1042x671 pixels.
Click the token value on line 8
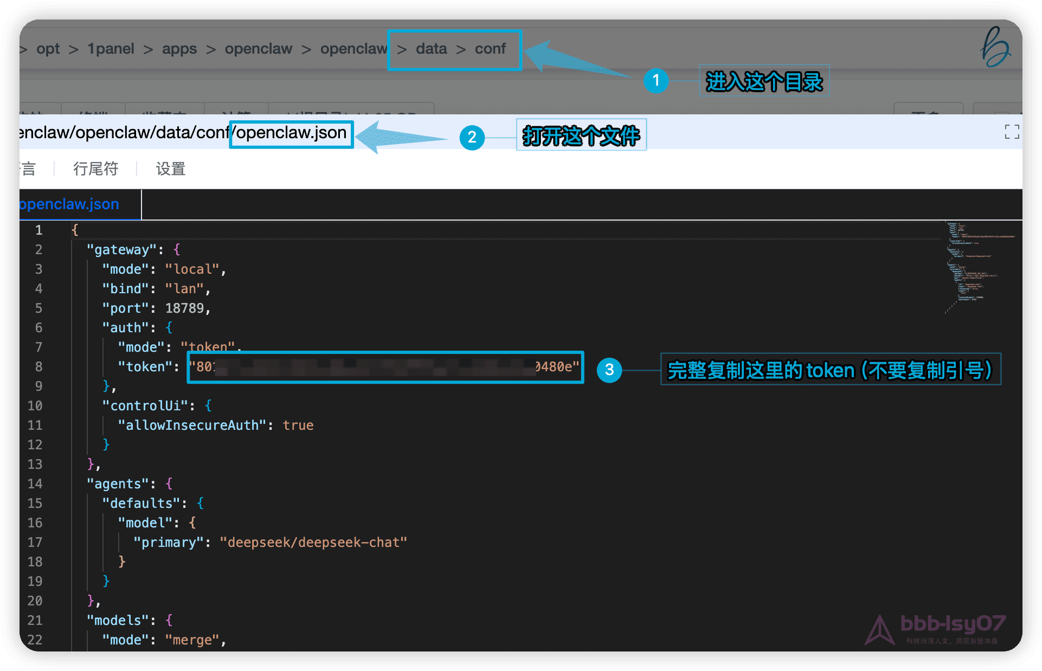385,367
